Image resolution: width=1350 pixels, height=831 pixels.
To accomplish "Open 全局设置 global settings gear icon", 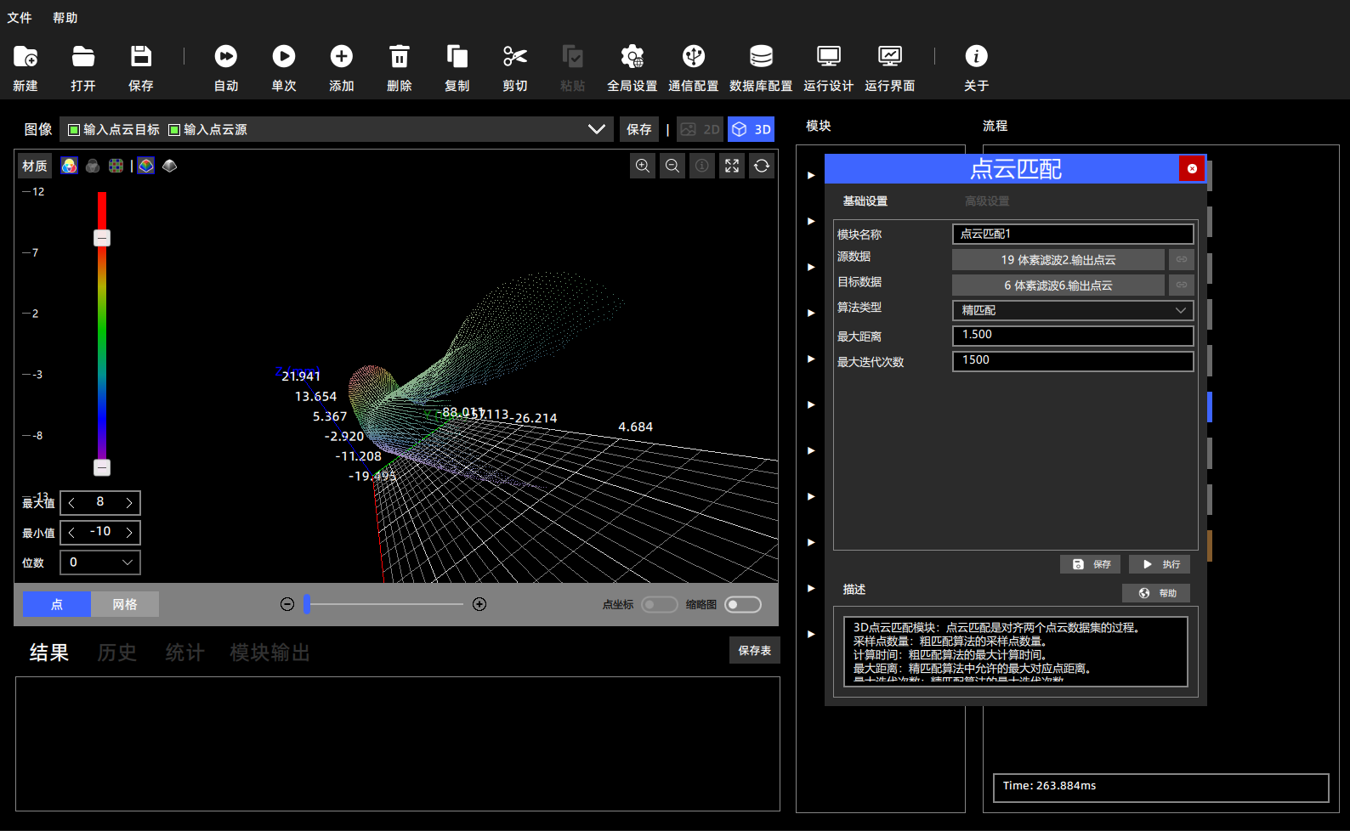I will pos(632,57).
